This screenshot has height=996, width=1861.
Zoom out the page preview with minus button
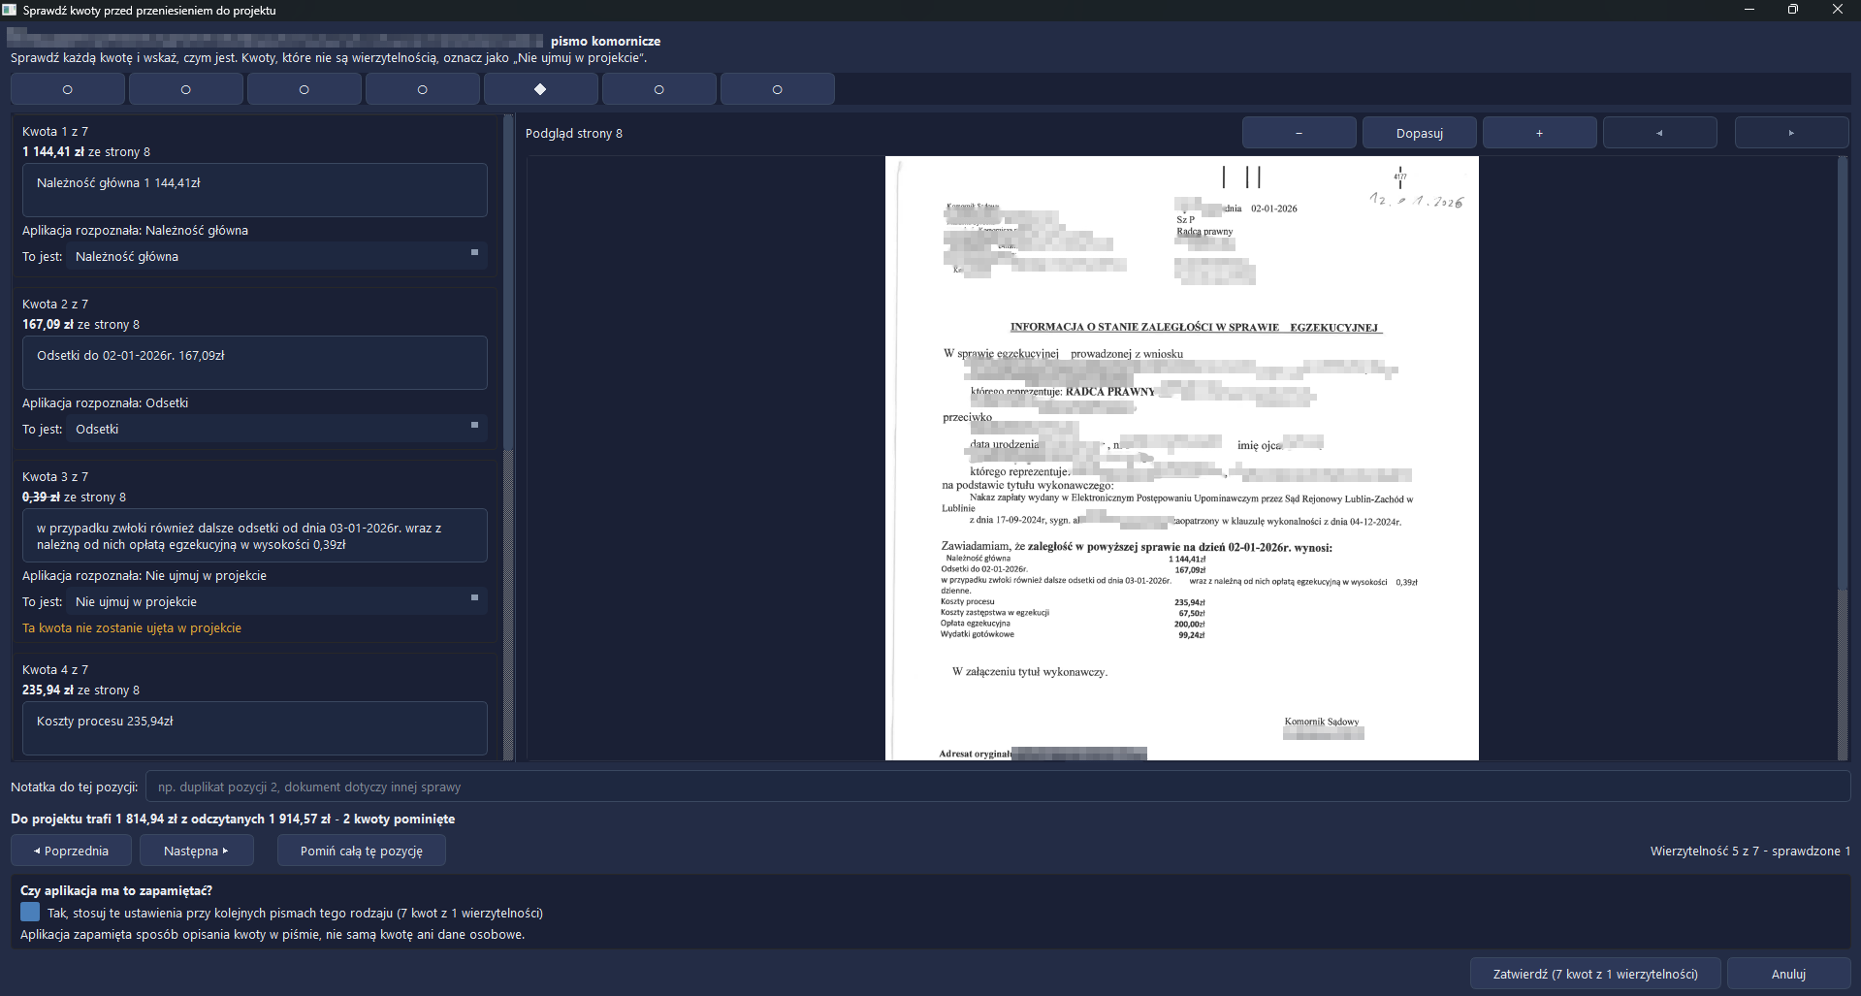[x=1299, y=133]
